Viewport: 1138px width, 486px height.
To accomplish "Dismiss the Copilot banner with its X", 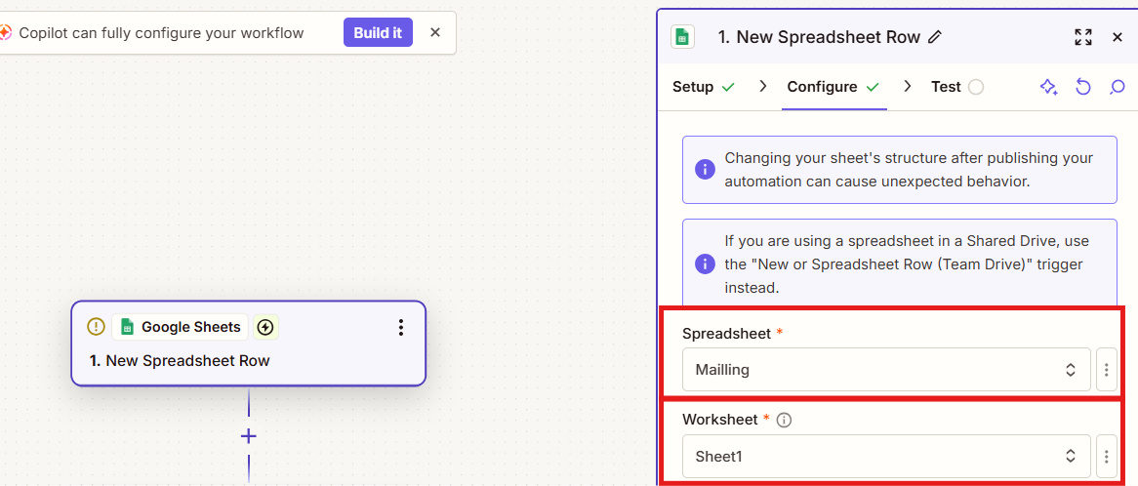I will coord(434,32).
